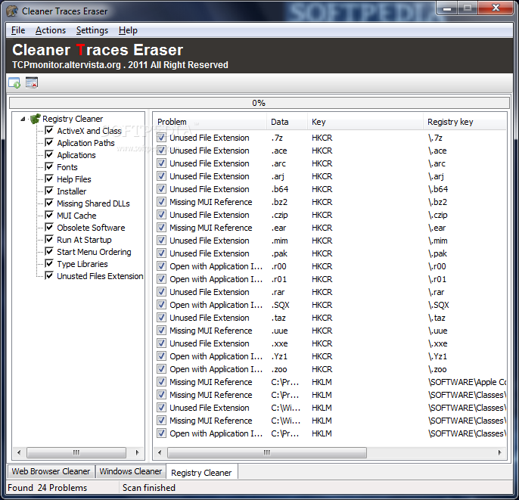This screenshot has height=500, width=519.
Task: Toggle checkbox for .bz2 Missing MUI Reference
Action: (x=162, y=202)
